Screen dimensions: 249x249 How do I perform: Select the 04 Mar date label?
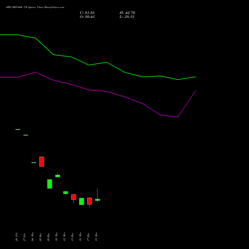point(32,237)
